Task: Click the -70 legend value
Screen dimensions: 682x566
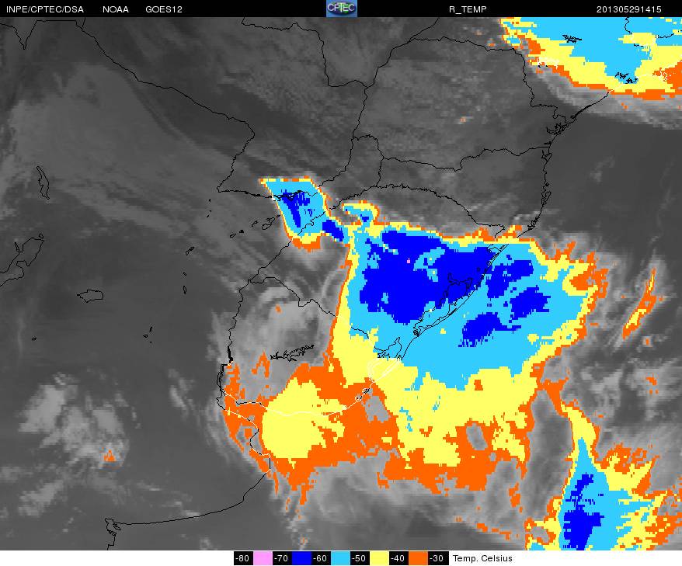Action: pyautogui.click(x=282, y=558)
